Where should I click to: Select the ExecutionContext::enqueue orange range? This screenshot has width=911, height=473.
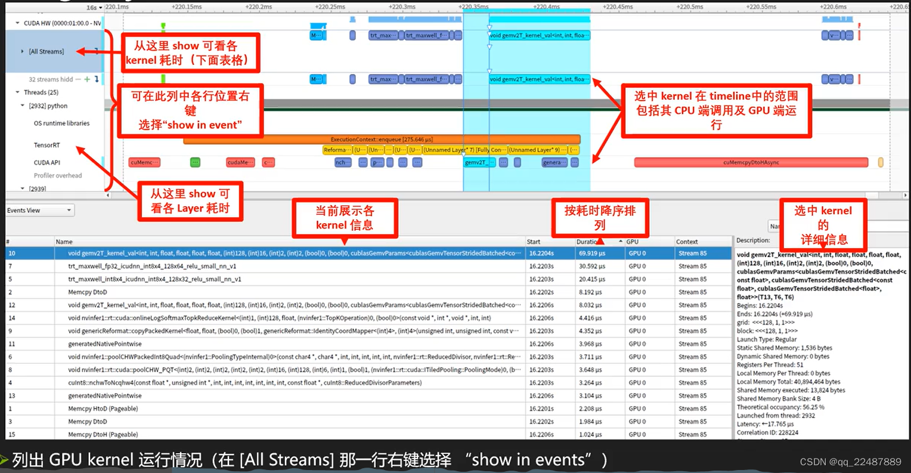tap(382, 140)
